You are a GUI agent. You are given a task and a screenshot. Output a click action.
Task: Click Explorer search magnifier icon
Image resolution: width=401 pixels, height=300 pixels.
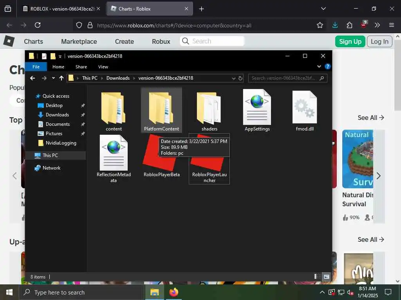[x=322, y=78]
